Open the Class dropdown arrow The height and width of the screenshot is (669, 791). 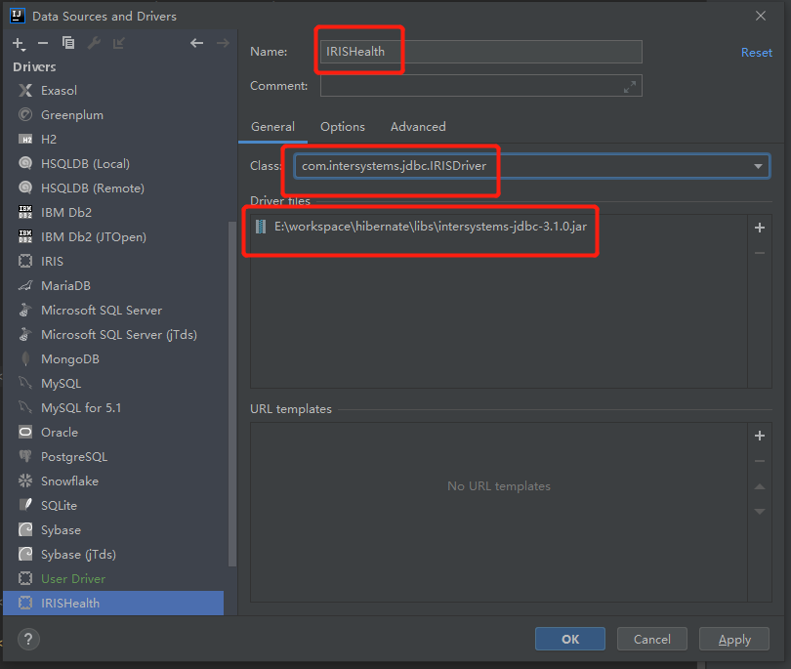click(x=758, y=166)
